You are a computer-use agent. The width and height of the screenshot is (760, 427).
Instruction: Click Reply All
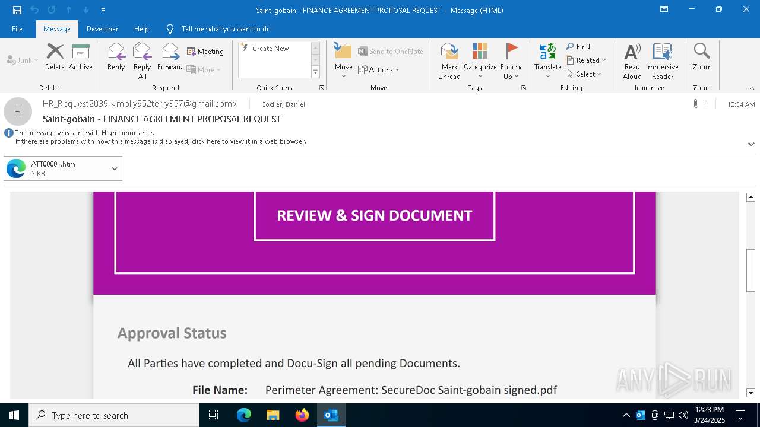tap(142, 60)
